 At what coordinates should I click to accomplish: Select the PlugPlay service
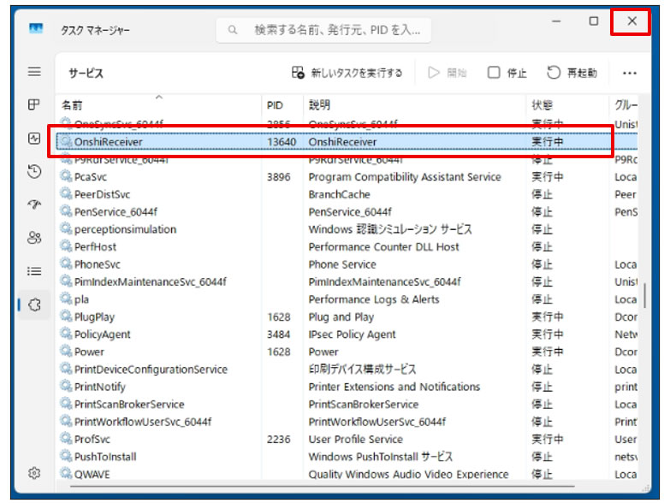(94, 317)
